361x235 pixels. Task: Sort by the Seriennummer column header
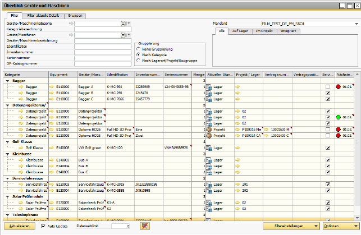click(177, 75)
